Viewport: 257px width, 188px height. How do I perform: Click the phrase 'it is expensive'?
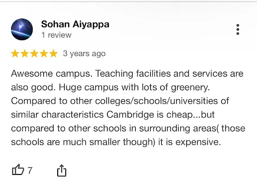click(189, 142)
